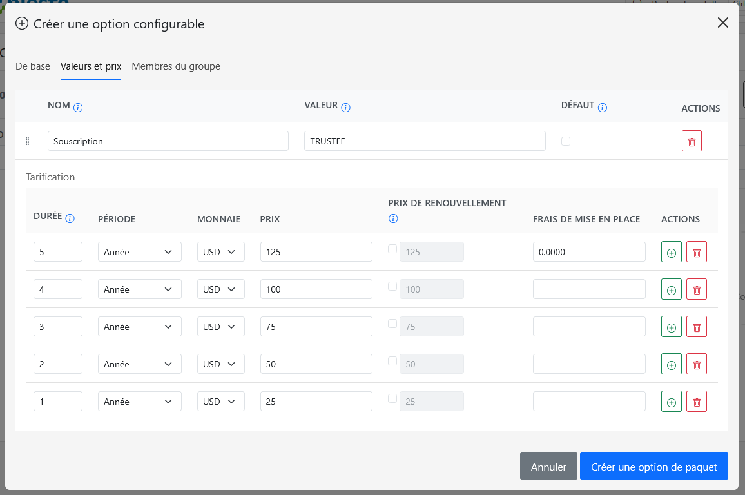Open Période dropdown in duration 2 row
This screenshot has height=495, width=745.
tap(140, 364)
